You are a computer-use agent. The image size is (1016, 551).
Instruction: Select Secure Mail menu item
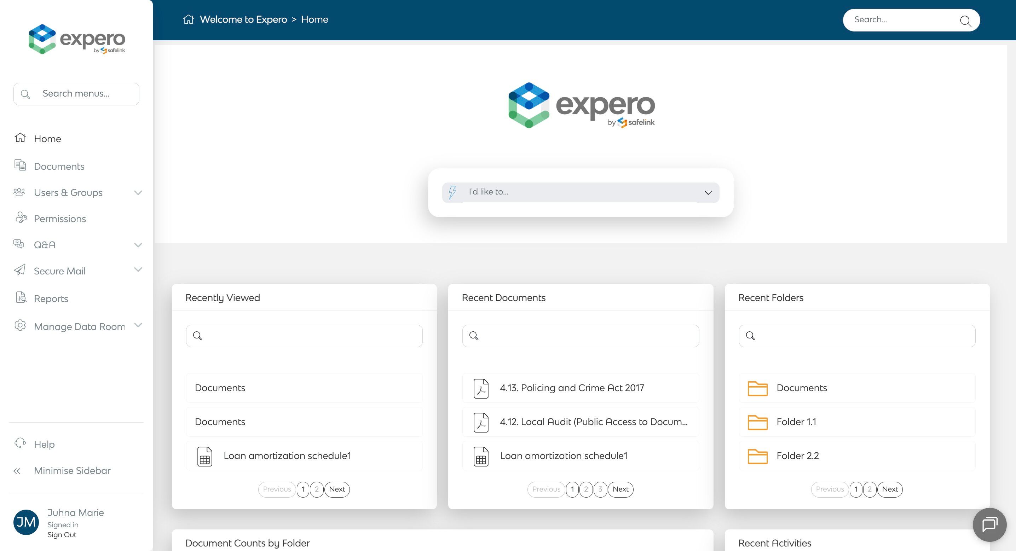(x=59, y=271)
